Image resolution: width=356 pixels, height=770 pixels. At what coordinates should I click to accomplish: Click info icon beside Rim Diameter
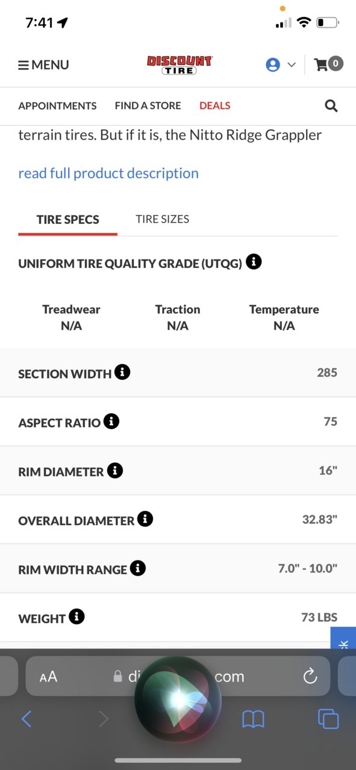[115, 470]
